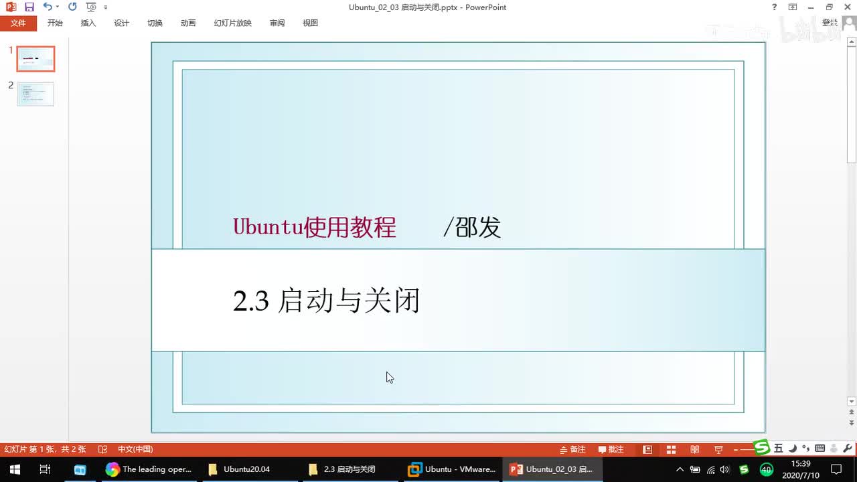Click the 中文(中国) language indicator
The image size is (857, 482).
[x=135, y=449]
